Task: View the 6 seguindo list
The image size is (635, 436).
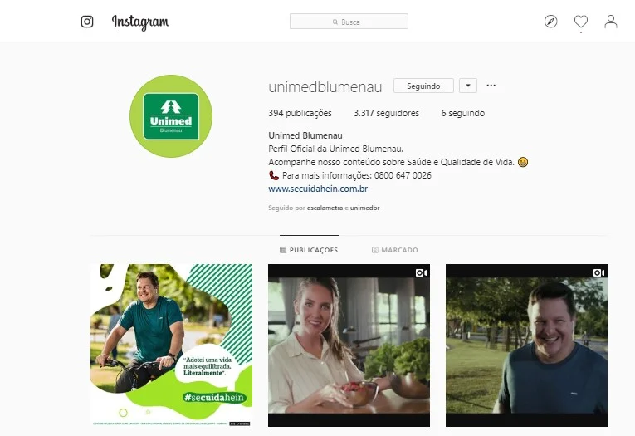Action: (463, 113)
